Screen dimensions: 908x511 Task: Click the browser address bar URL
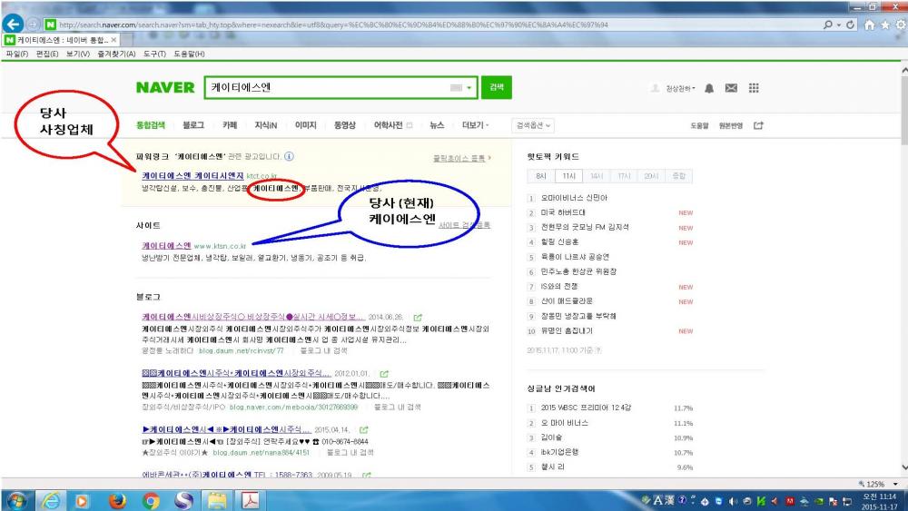click(x=333, y=25)
